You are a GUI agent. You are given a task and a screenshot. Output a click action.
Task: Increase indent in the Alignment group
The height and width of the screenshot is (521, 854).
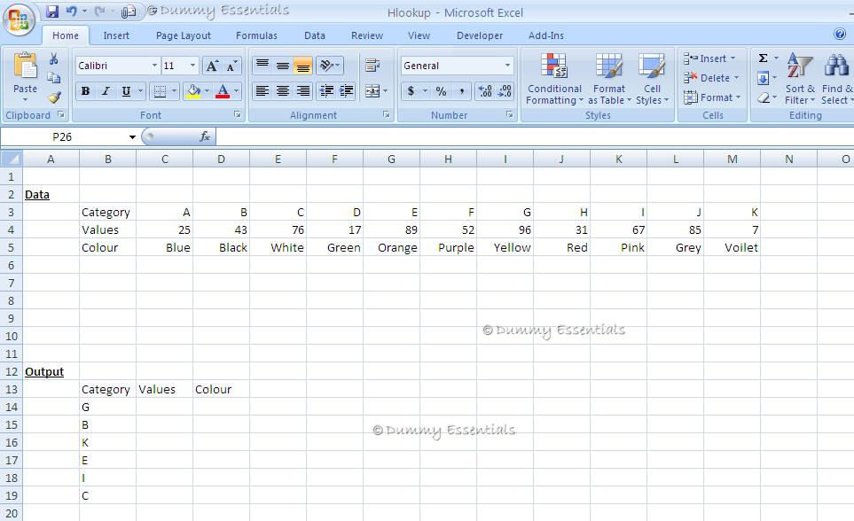click(347, 91)
